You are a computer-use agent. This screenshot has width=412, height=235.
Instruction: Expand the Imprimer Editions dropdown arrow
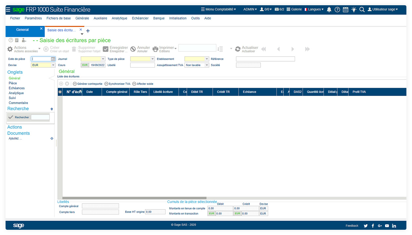176,49
